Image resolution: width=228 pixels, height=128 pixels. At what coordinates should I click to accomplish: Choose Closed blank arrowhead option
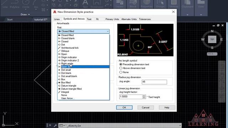click(83, 38)
